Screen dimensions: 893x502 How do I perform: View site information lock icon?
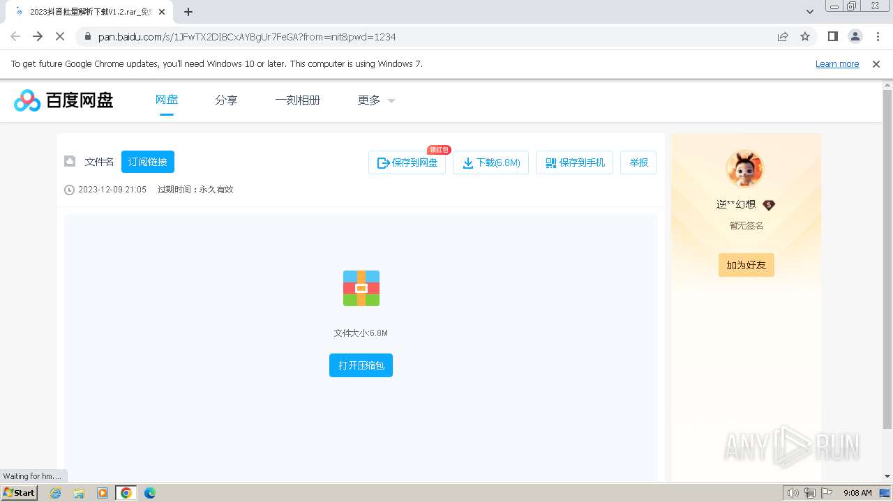pyautogui.click(x=87, y=37)
